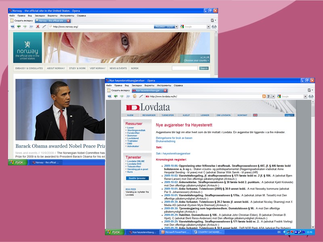The image size is (323, 242).
Task: Open Barack Obama Nobel Peace Prize headline
Action: coord(60,146)
